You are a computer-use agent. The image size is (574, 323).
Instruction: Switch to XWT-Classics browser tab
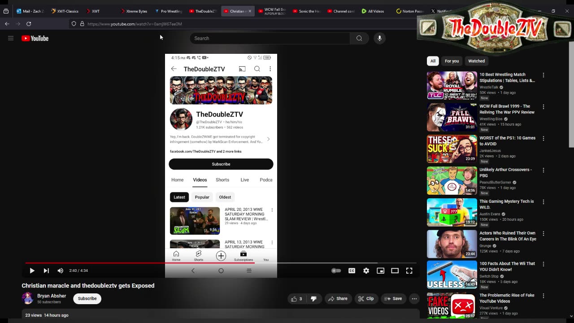65,11
